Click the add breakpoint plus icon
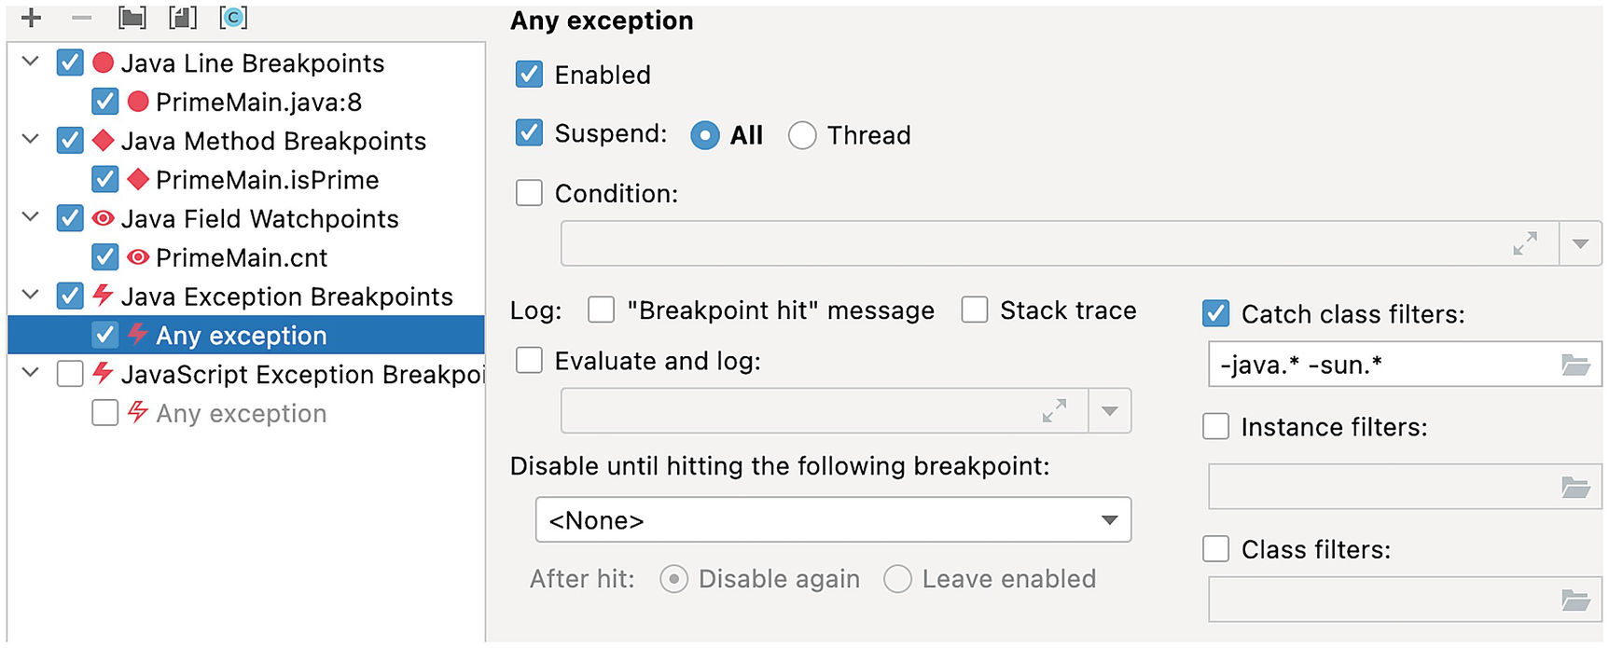 coord(31,18)
